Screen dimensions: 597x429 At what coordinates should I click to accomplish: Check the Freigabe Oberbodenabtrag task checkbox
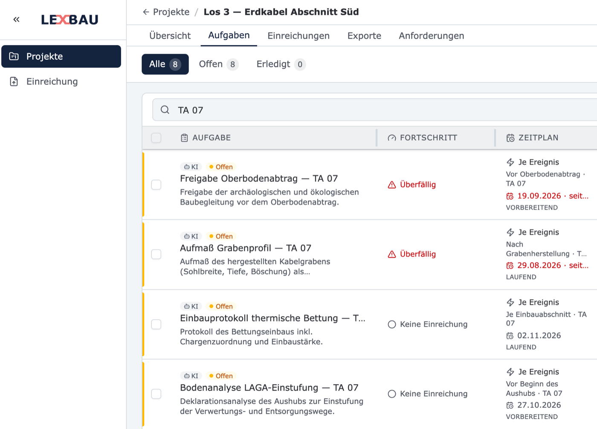(156, 184)
